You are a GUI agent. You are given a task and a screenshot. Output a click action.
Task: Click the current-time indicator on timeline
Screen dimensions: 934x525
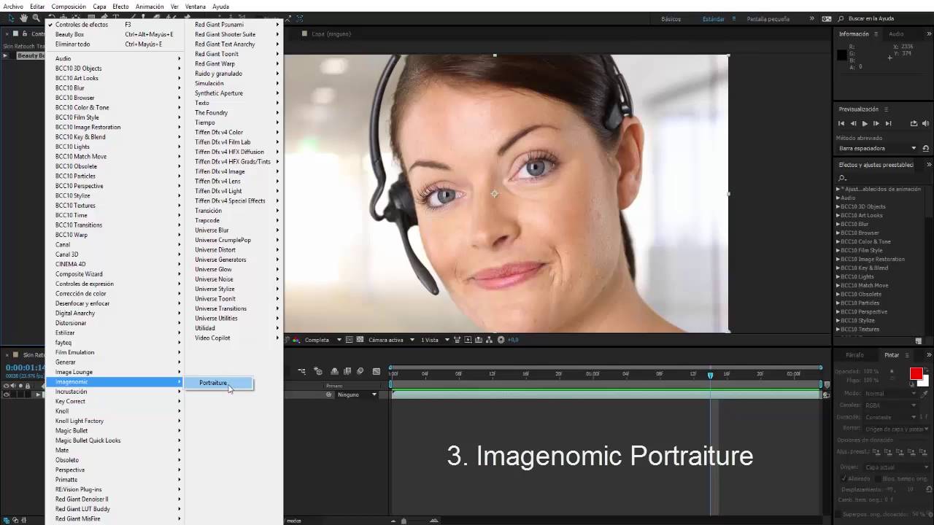pos(710,375)
